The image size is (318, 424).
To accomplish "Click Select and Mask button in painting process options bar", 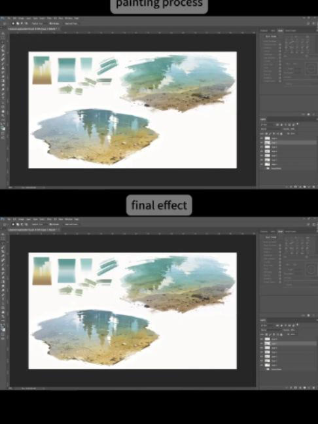I will tap(72, 24).
